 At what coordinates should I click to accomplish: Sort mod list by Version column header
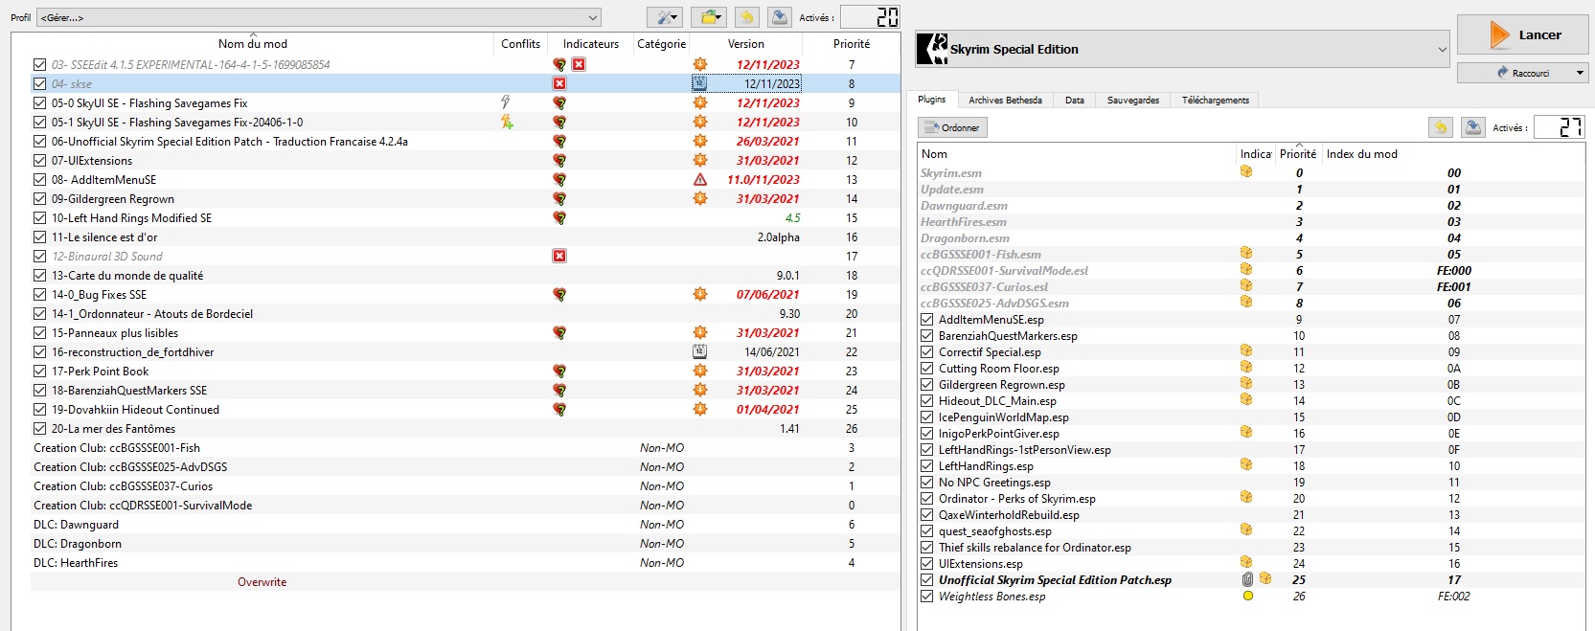point(746,44)
